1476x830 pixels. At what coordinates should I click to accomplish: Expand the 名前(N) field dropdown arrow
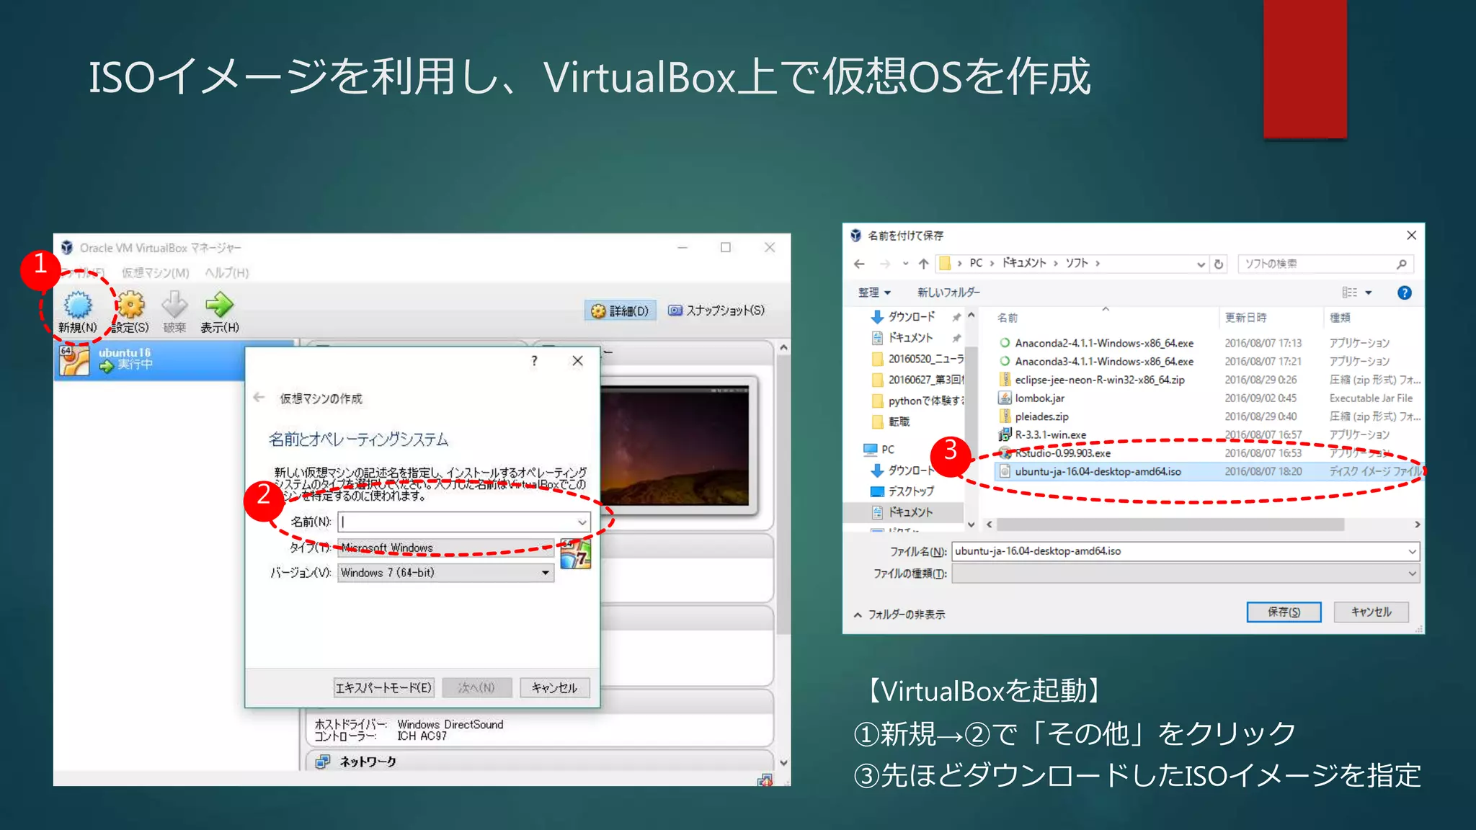point(582,522)
